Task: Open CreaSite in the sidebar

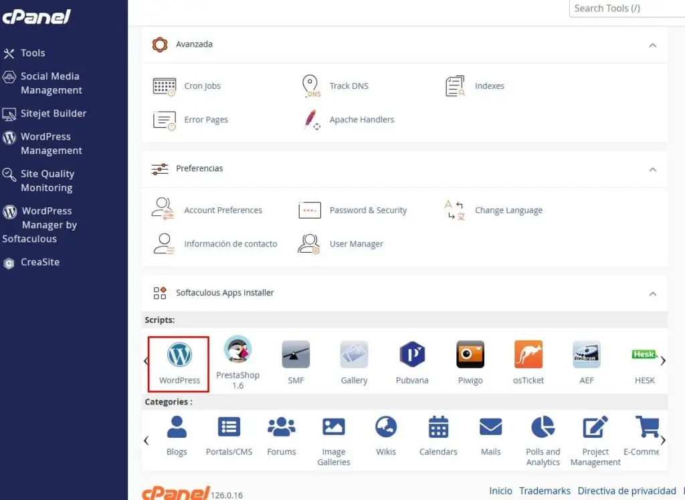Action: pos(31,263)
